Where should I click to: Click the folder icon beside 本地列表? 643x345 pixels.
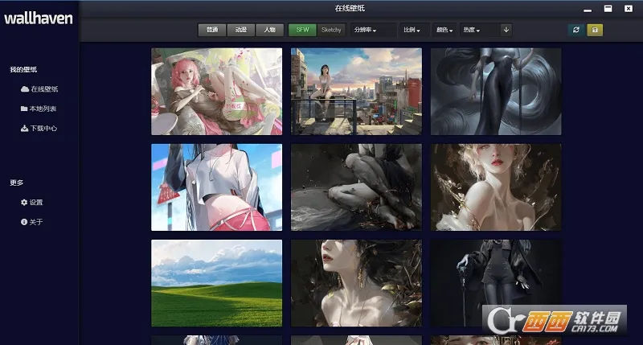[24, 109]
